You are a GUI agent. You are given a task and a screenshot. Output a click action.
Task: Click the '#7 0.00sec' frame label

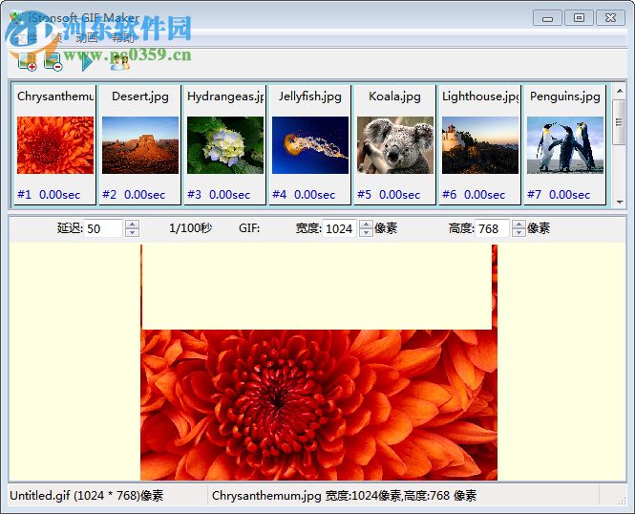559,195
